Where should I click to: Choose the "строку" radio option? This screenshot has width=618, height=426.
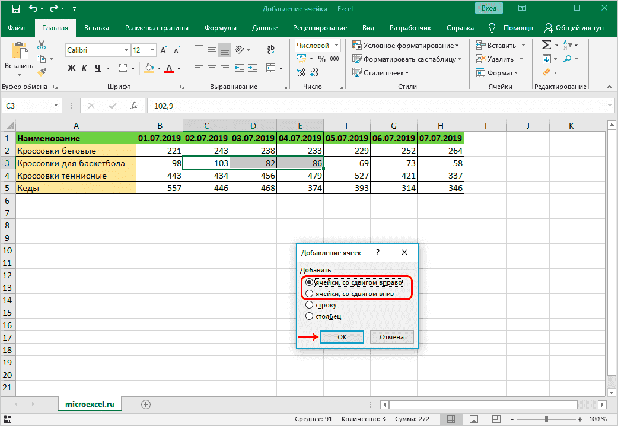click(x=309, y=305)
